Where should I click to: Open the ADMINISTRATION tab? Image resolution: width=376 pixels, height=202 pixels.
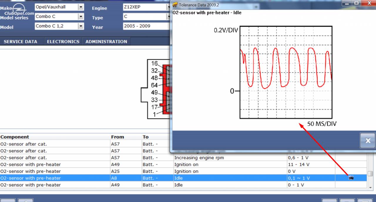click(x=106, y=42)
